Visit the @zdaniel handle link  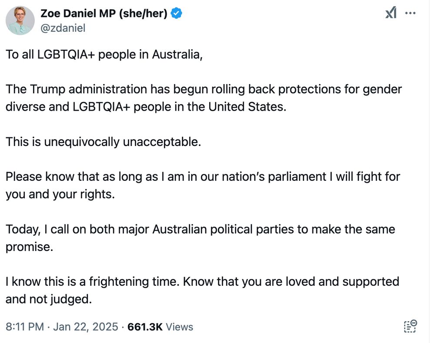pyautogui.click(x=63, y=28)
